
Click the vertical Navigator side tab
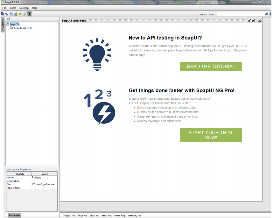pyautogui.click(x=3, y=25)
